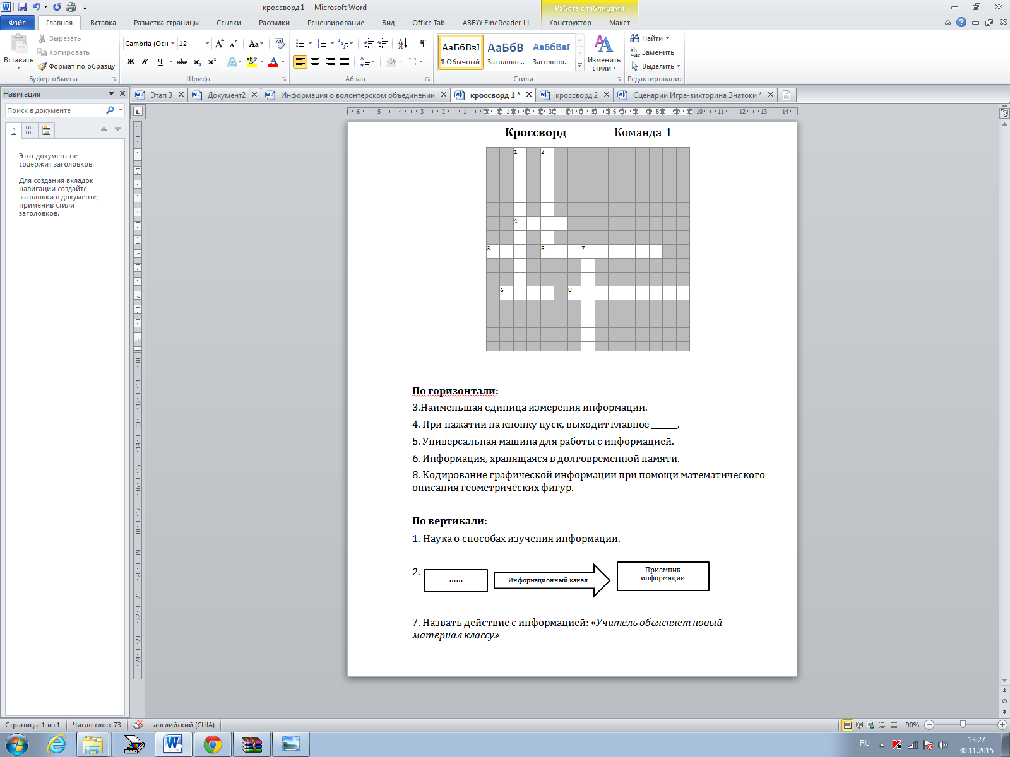Toggle strikethrough formatting

coord(182,62)
